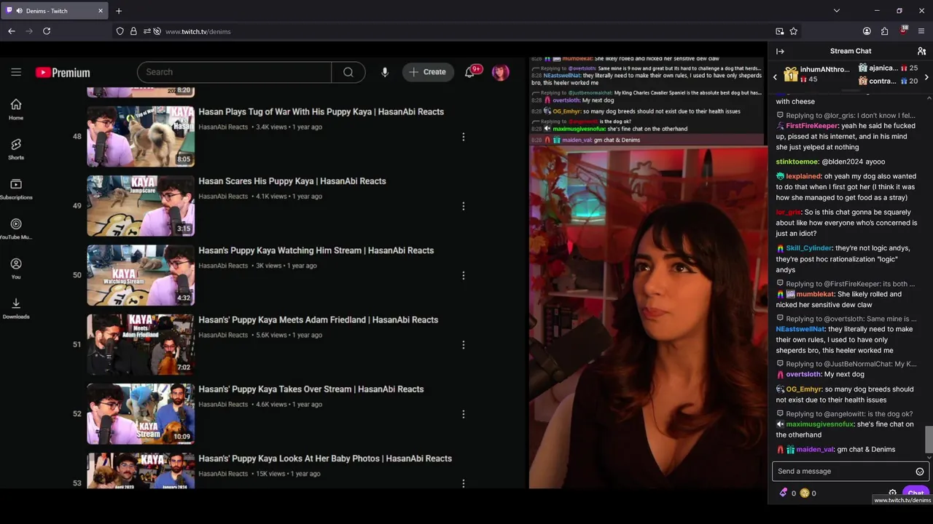Open the reply thread to @lor_gris
Image resolution: width=933 pixels, height=524 pixels.
click(846, 116)
